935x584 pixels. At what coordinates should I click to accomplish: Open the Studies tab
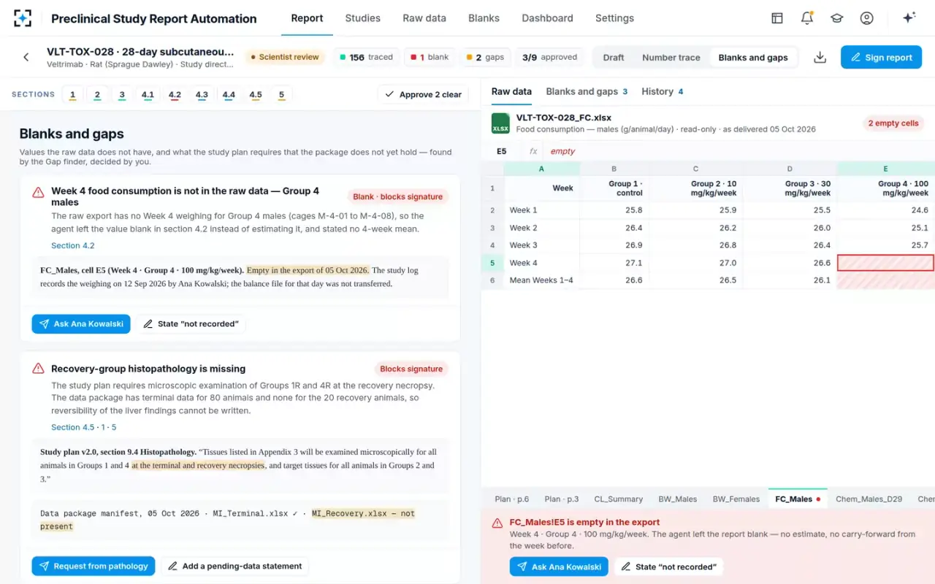(x=363, y=18)
